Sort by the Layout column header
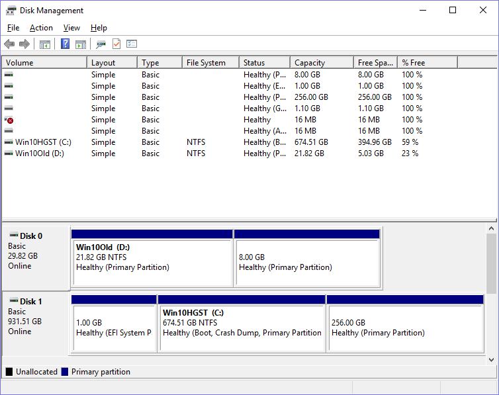 coord(112,63)
